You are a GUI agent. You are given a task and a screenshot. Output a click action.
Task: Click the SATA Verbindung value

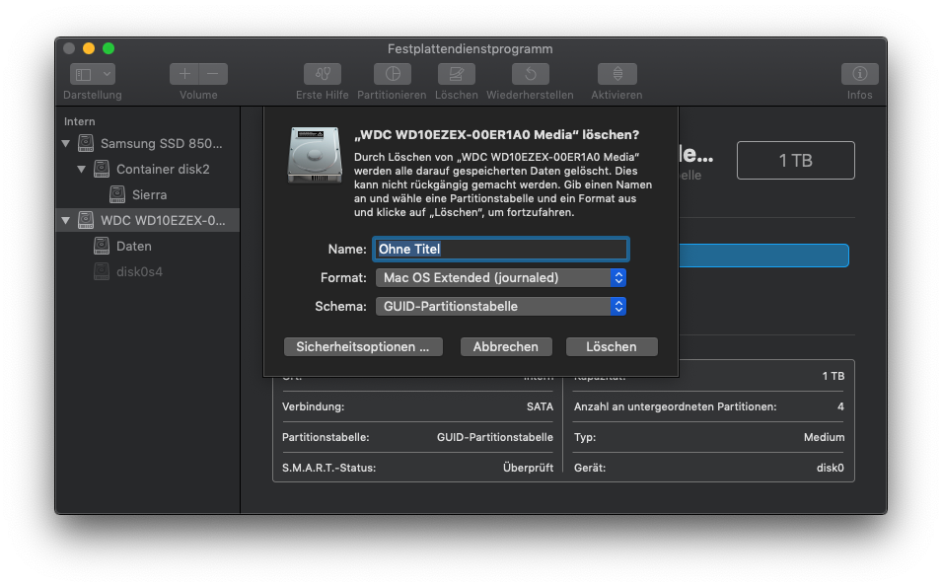coord(540,406)
